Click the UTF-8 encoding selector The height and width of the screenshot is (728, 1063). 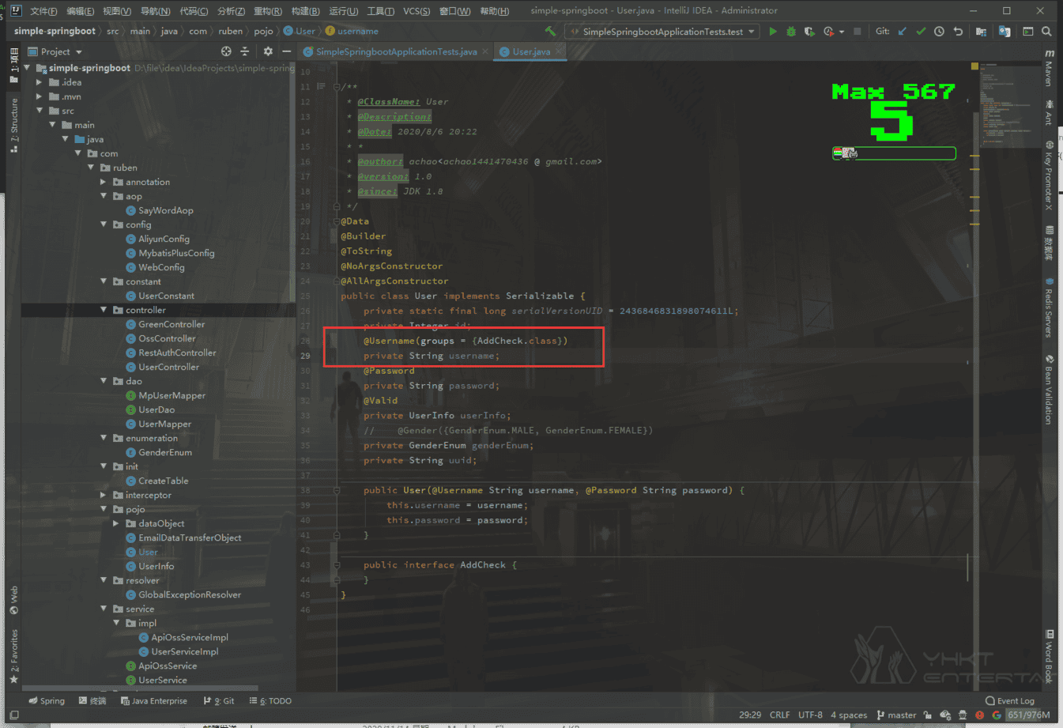click(810, 715)
